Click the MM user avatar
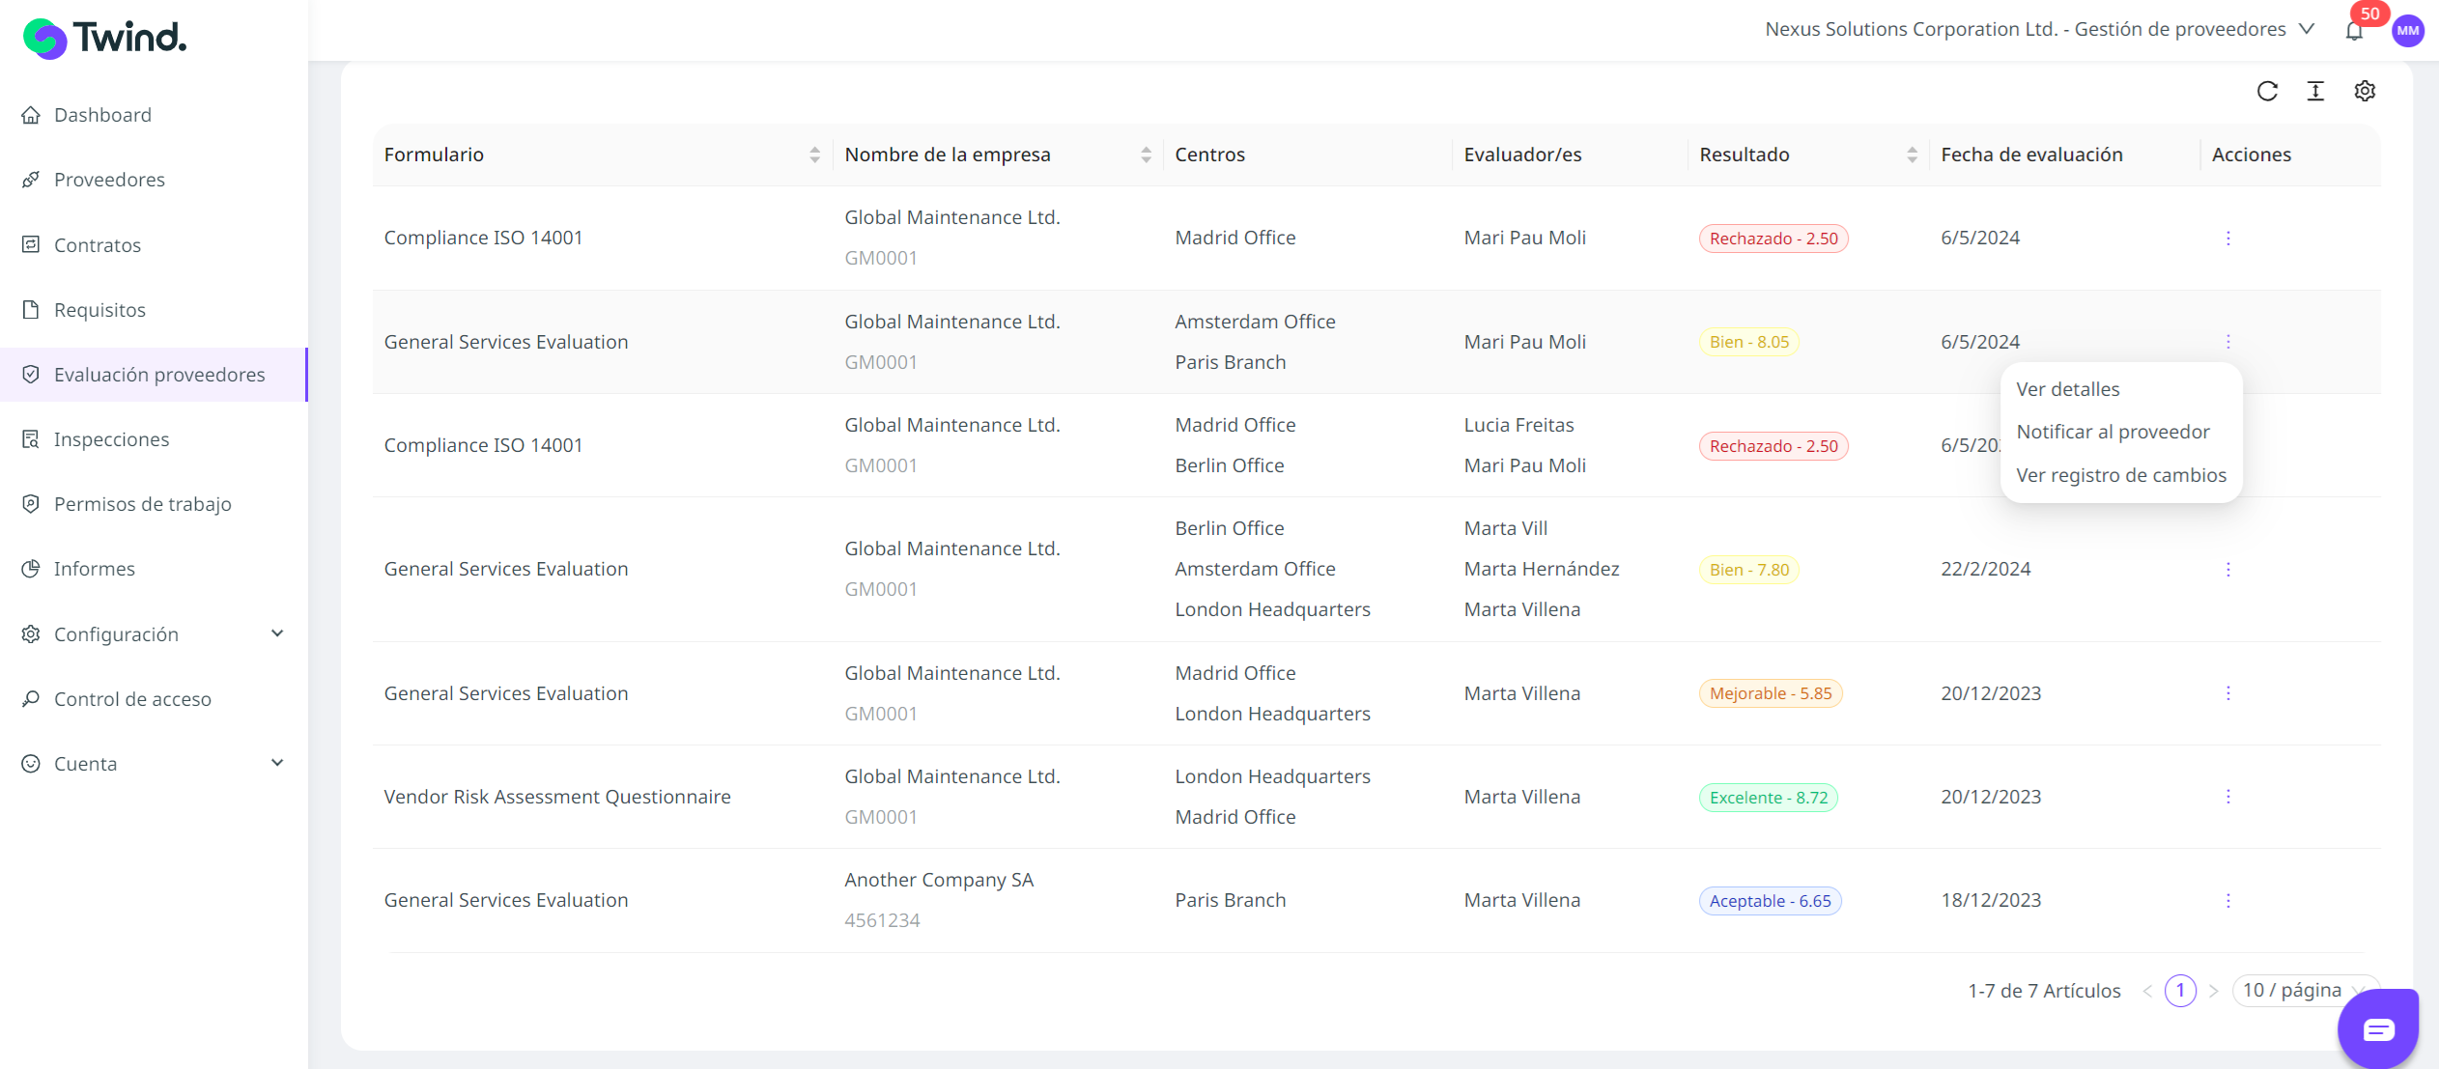Viewport: 2439px width, 1069px height. [x=2407, y=31]
